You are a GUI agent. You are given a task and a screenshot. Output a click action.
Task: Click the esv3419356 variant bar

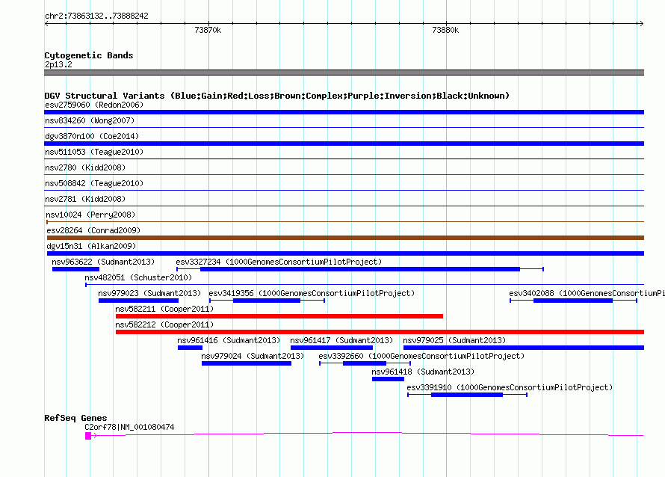click(267, 301)
